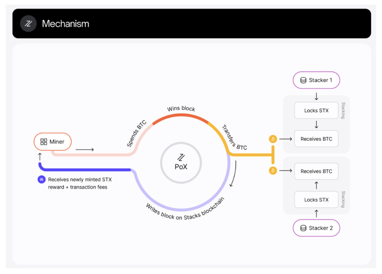Viewport: 382px width, 274px height.
Task: Click the lower Receives BTC box
Action: click(x=316, y=171)
